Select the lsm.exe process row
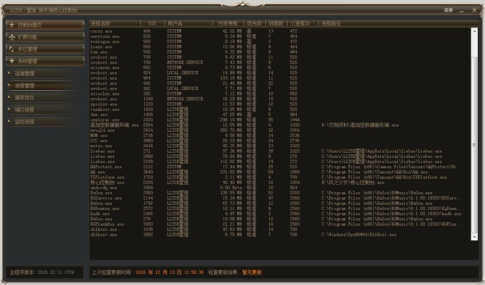The width and height of the screenshot is (485, 285). (279, 52)
